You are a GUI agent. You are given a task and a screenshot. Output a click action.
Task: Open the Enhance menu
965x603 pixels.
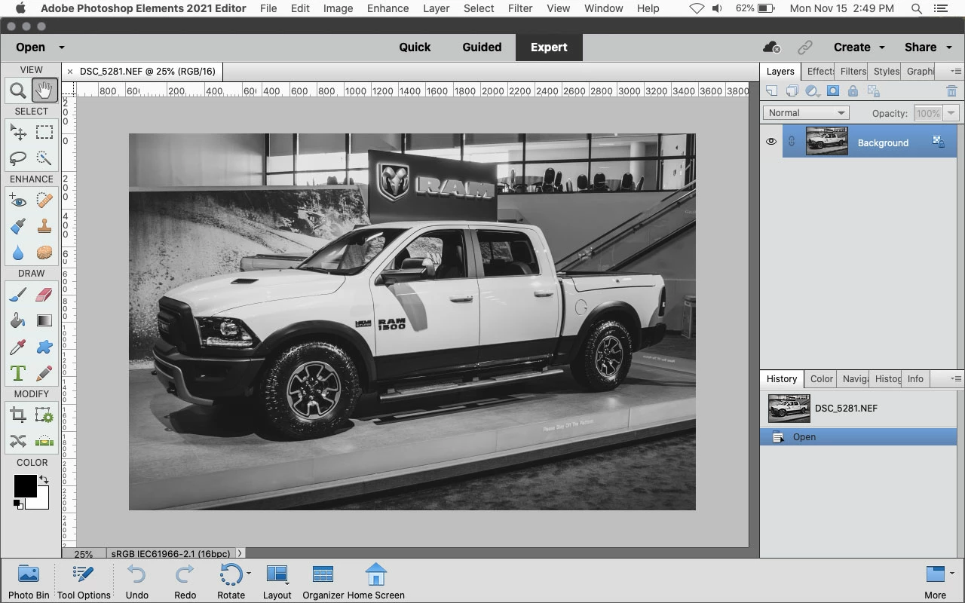388,8
